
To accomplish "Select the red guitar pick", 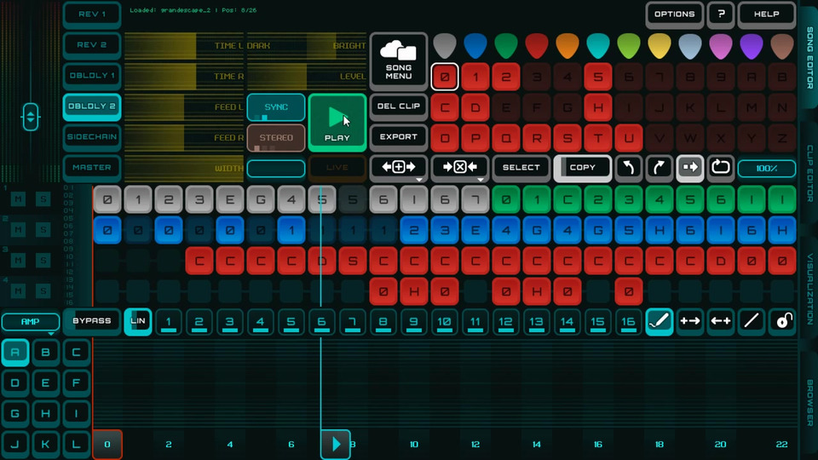I will [x=537, y=46].
